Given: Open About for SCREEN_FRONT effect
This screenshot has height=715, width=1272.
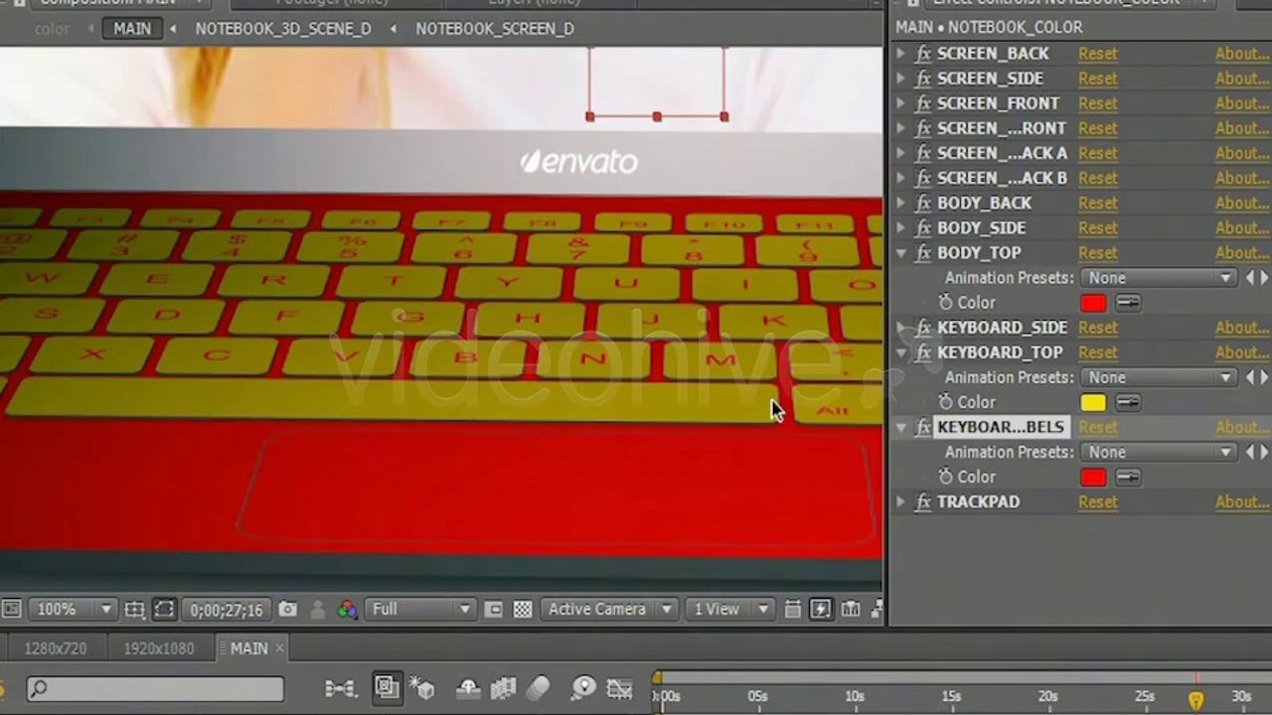Looking at the screenshot, I should 1242,103.
